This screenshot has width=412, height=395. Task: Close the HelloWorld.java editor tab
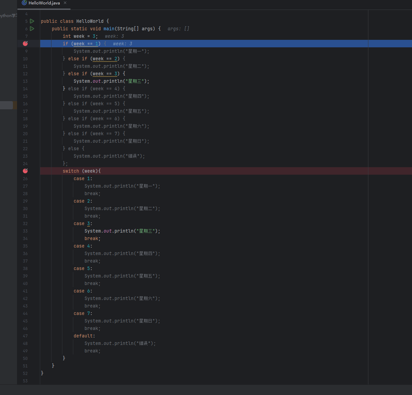[65, 3]
